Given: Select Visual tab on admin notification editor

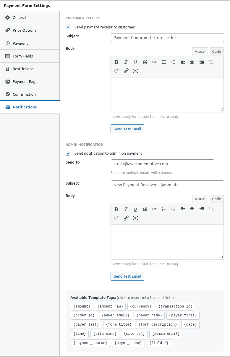Looking at the screenshot, I should [200, 199].
